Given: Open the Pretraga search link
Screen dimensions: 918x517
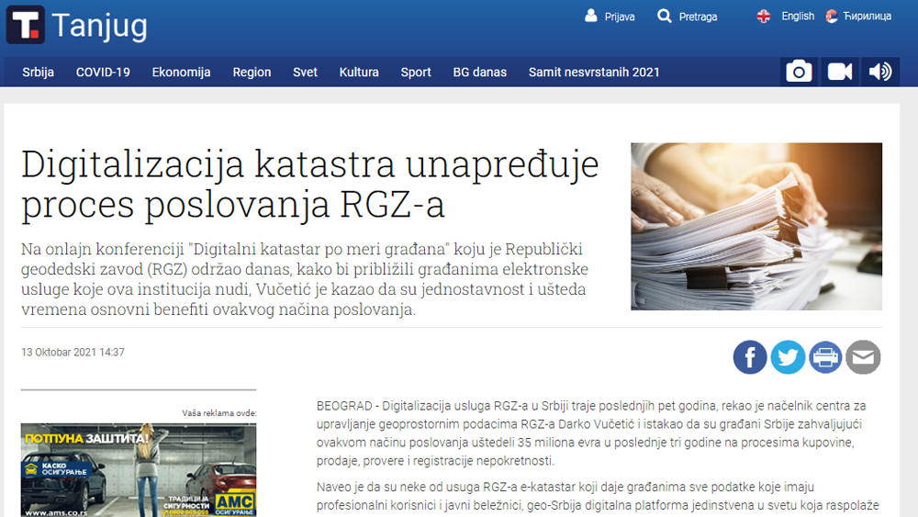Looking at the screenshot, I should pyautogui.click(x=698, y=17).
